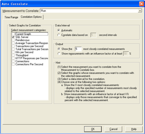
Task: Check Transactions per Second category
Action: [x=13, y=46]
